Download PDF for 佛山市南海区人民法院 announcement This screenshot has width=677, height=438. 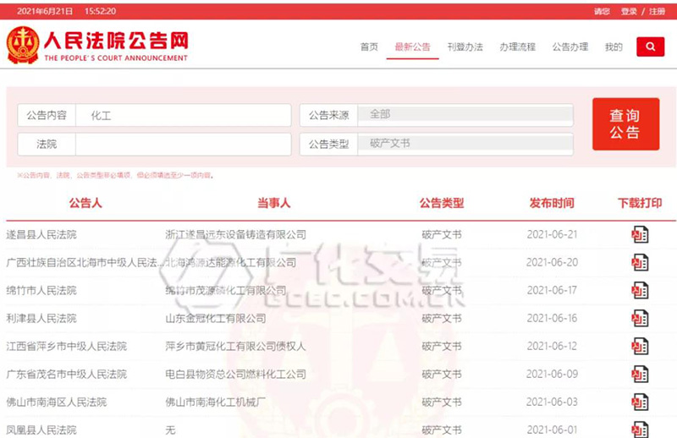click(x=640, y=402)
